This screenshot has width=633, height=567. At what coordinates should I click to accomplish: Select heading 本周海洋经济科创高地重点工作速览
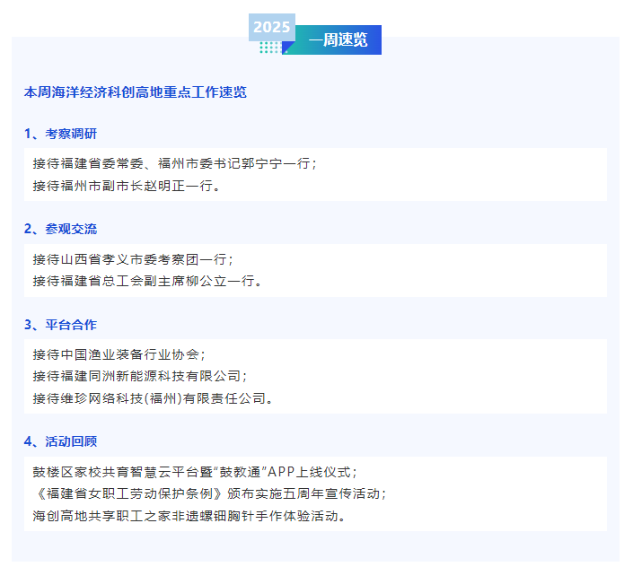tap(136, 92)
